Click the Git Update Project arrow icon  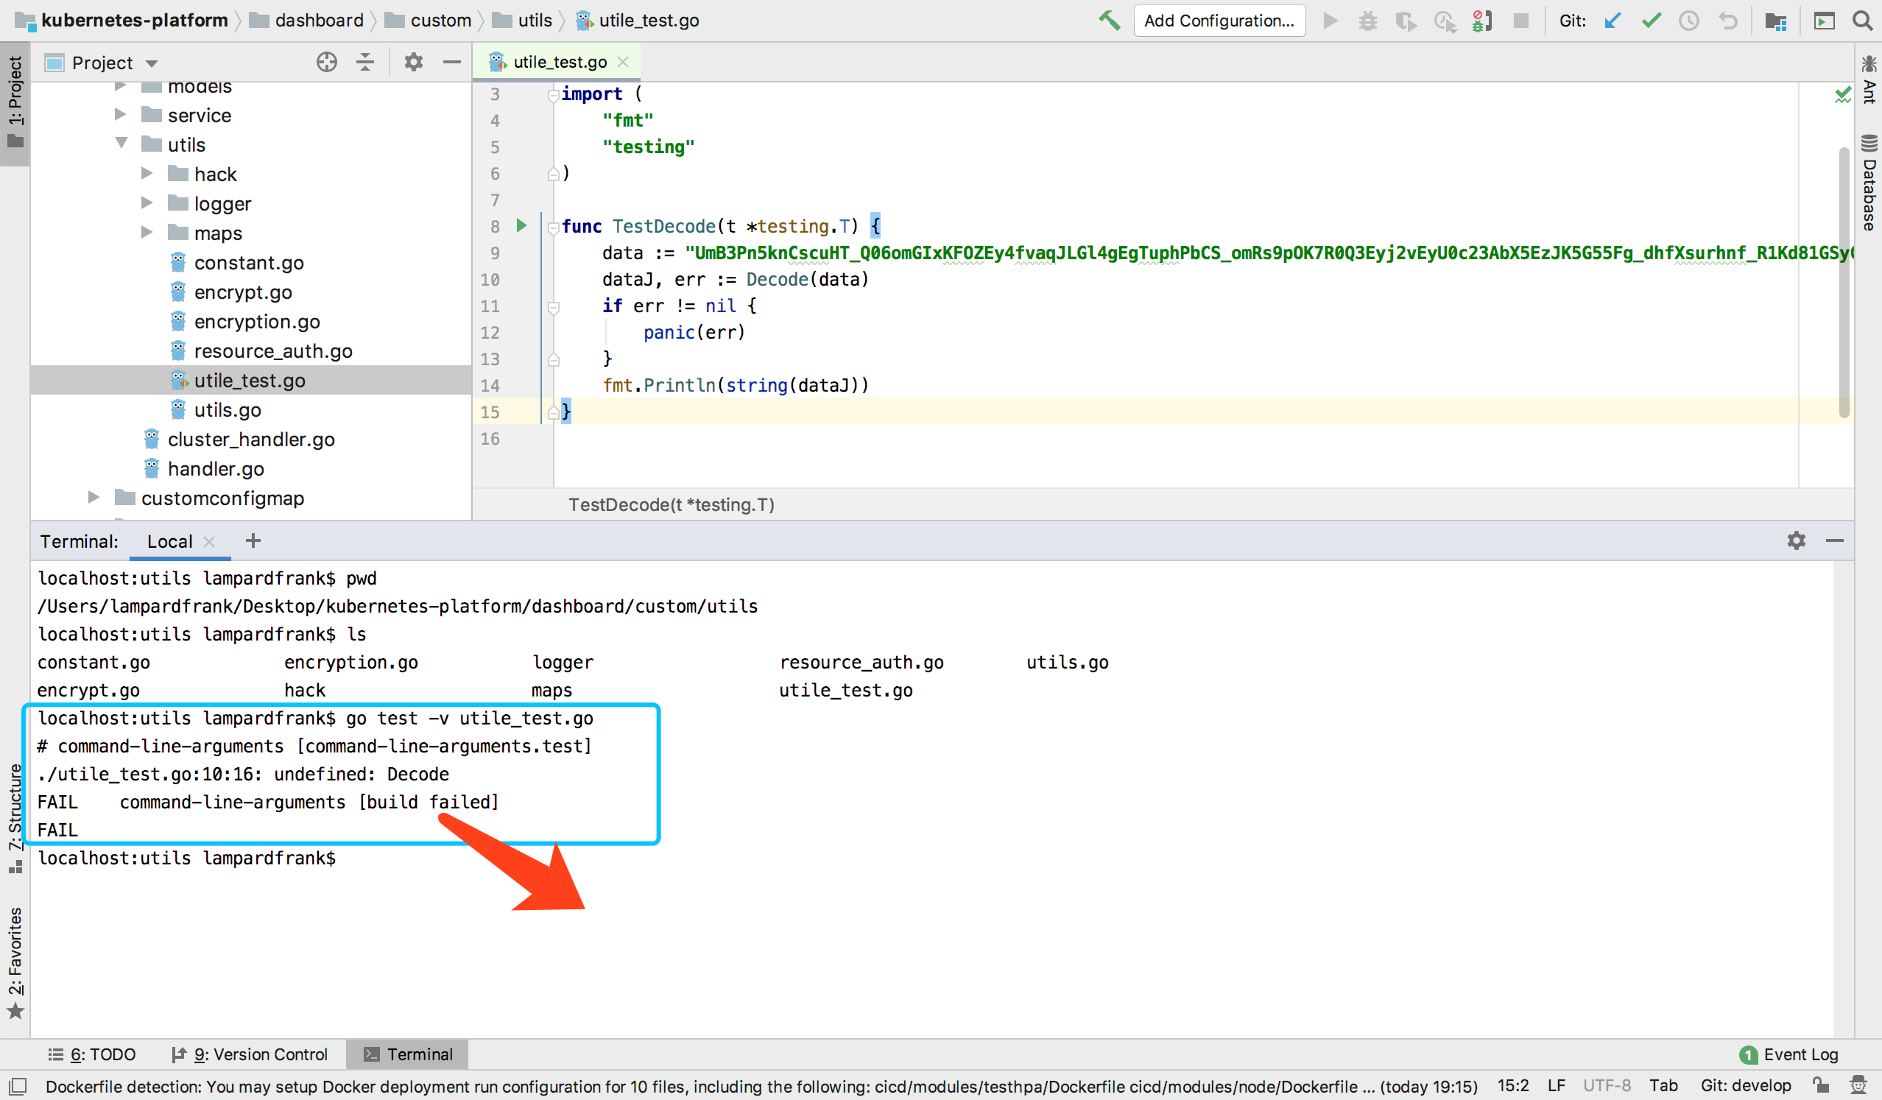click(1613, 20)
